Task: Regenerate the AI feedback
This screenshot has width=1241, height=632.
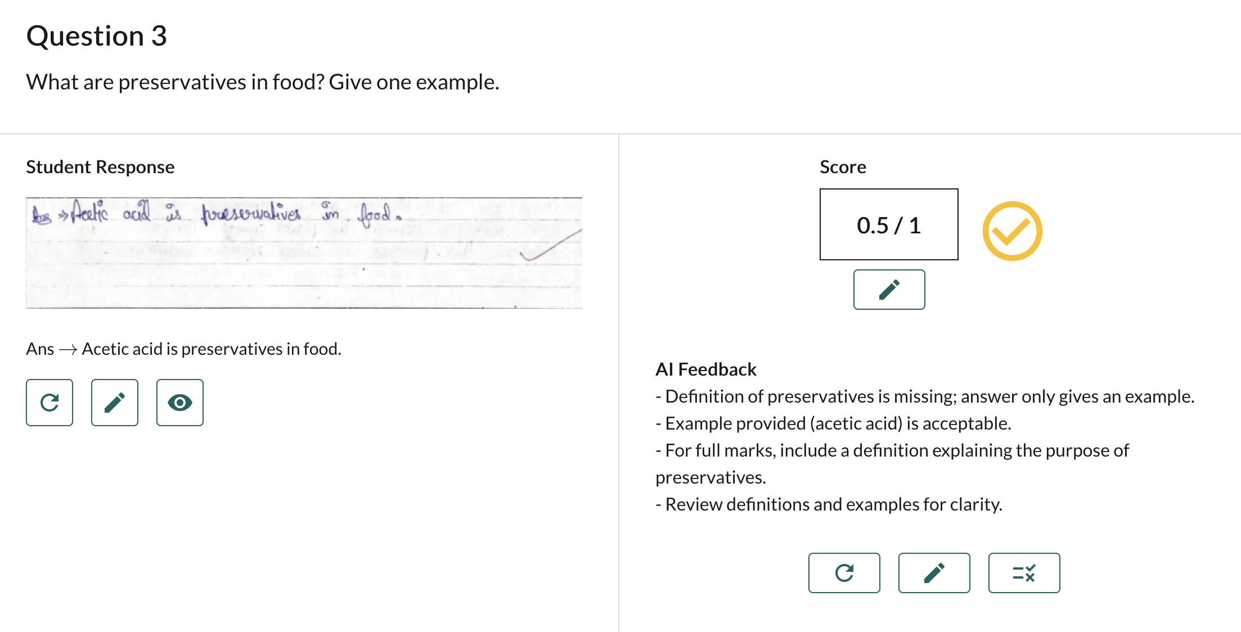Action: [844, 573]
